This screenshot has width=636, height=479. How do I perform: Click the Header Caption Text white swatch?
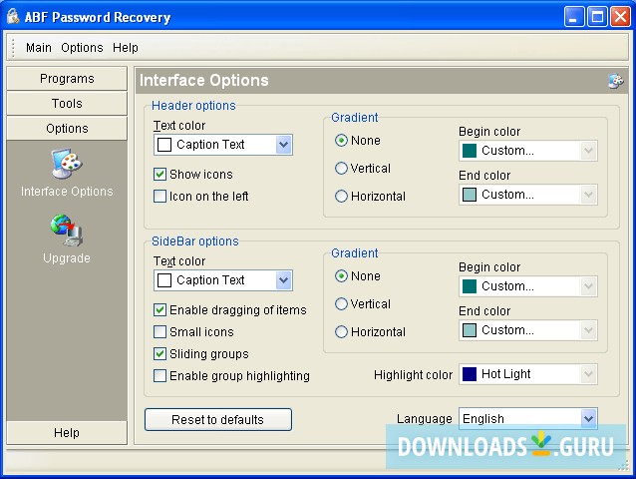click(164, 145)
